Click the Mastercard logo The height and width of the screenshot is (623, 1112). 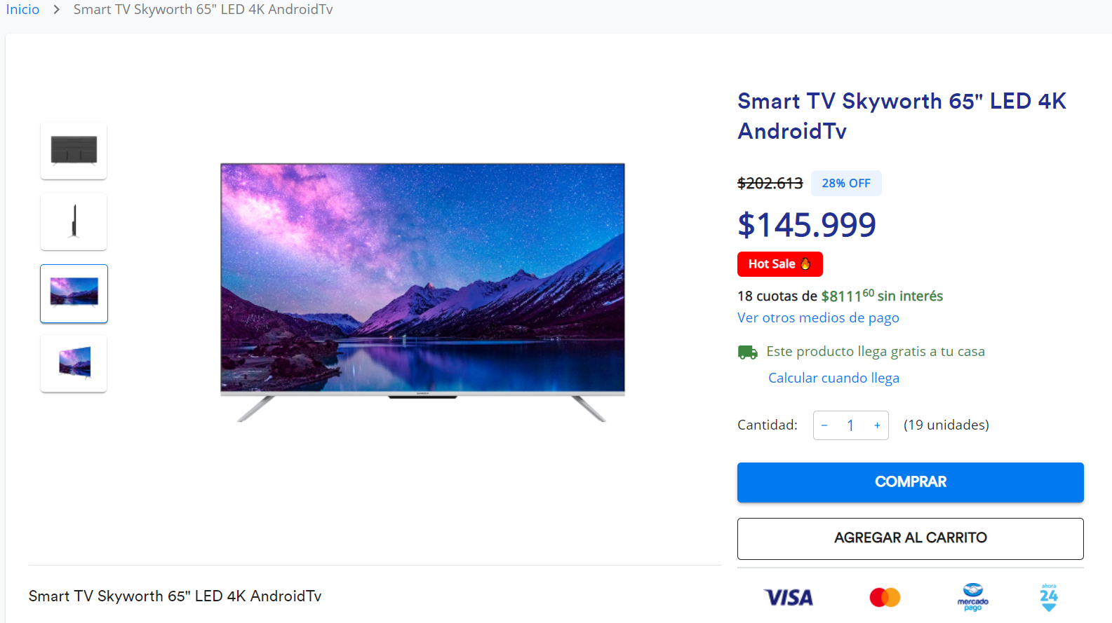pyautogui.click(x=885, y=597)
